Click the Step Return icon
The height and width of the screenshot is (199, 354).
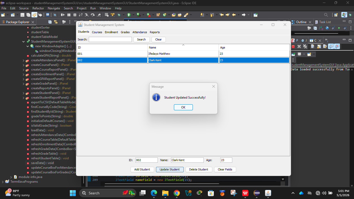99,15
